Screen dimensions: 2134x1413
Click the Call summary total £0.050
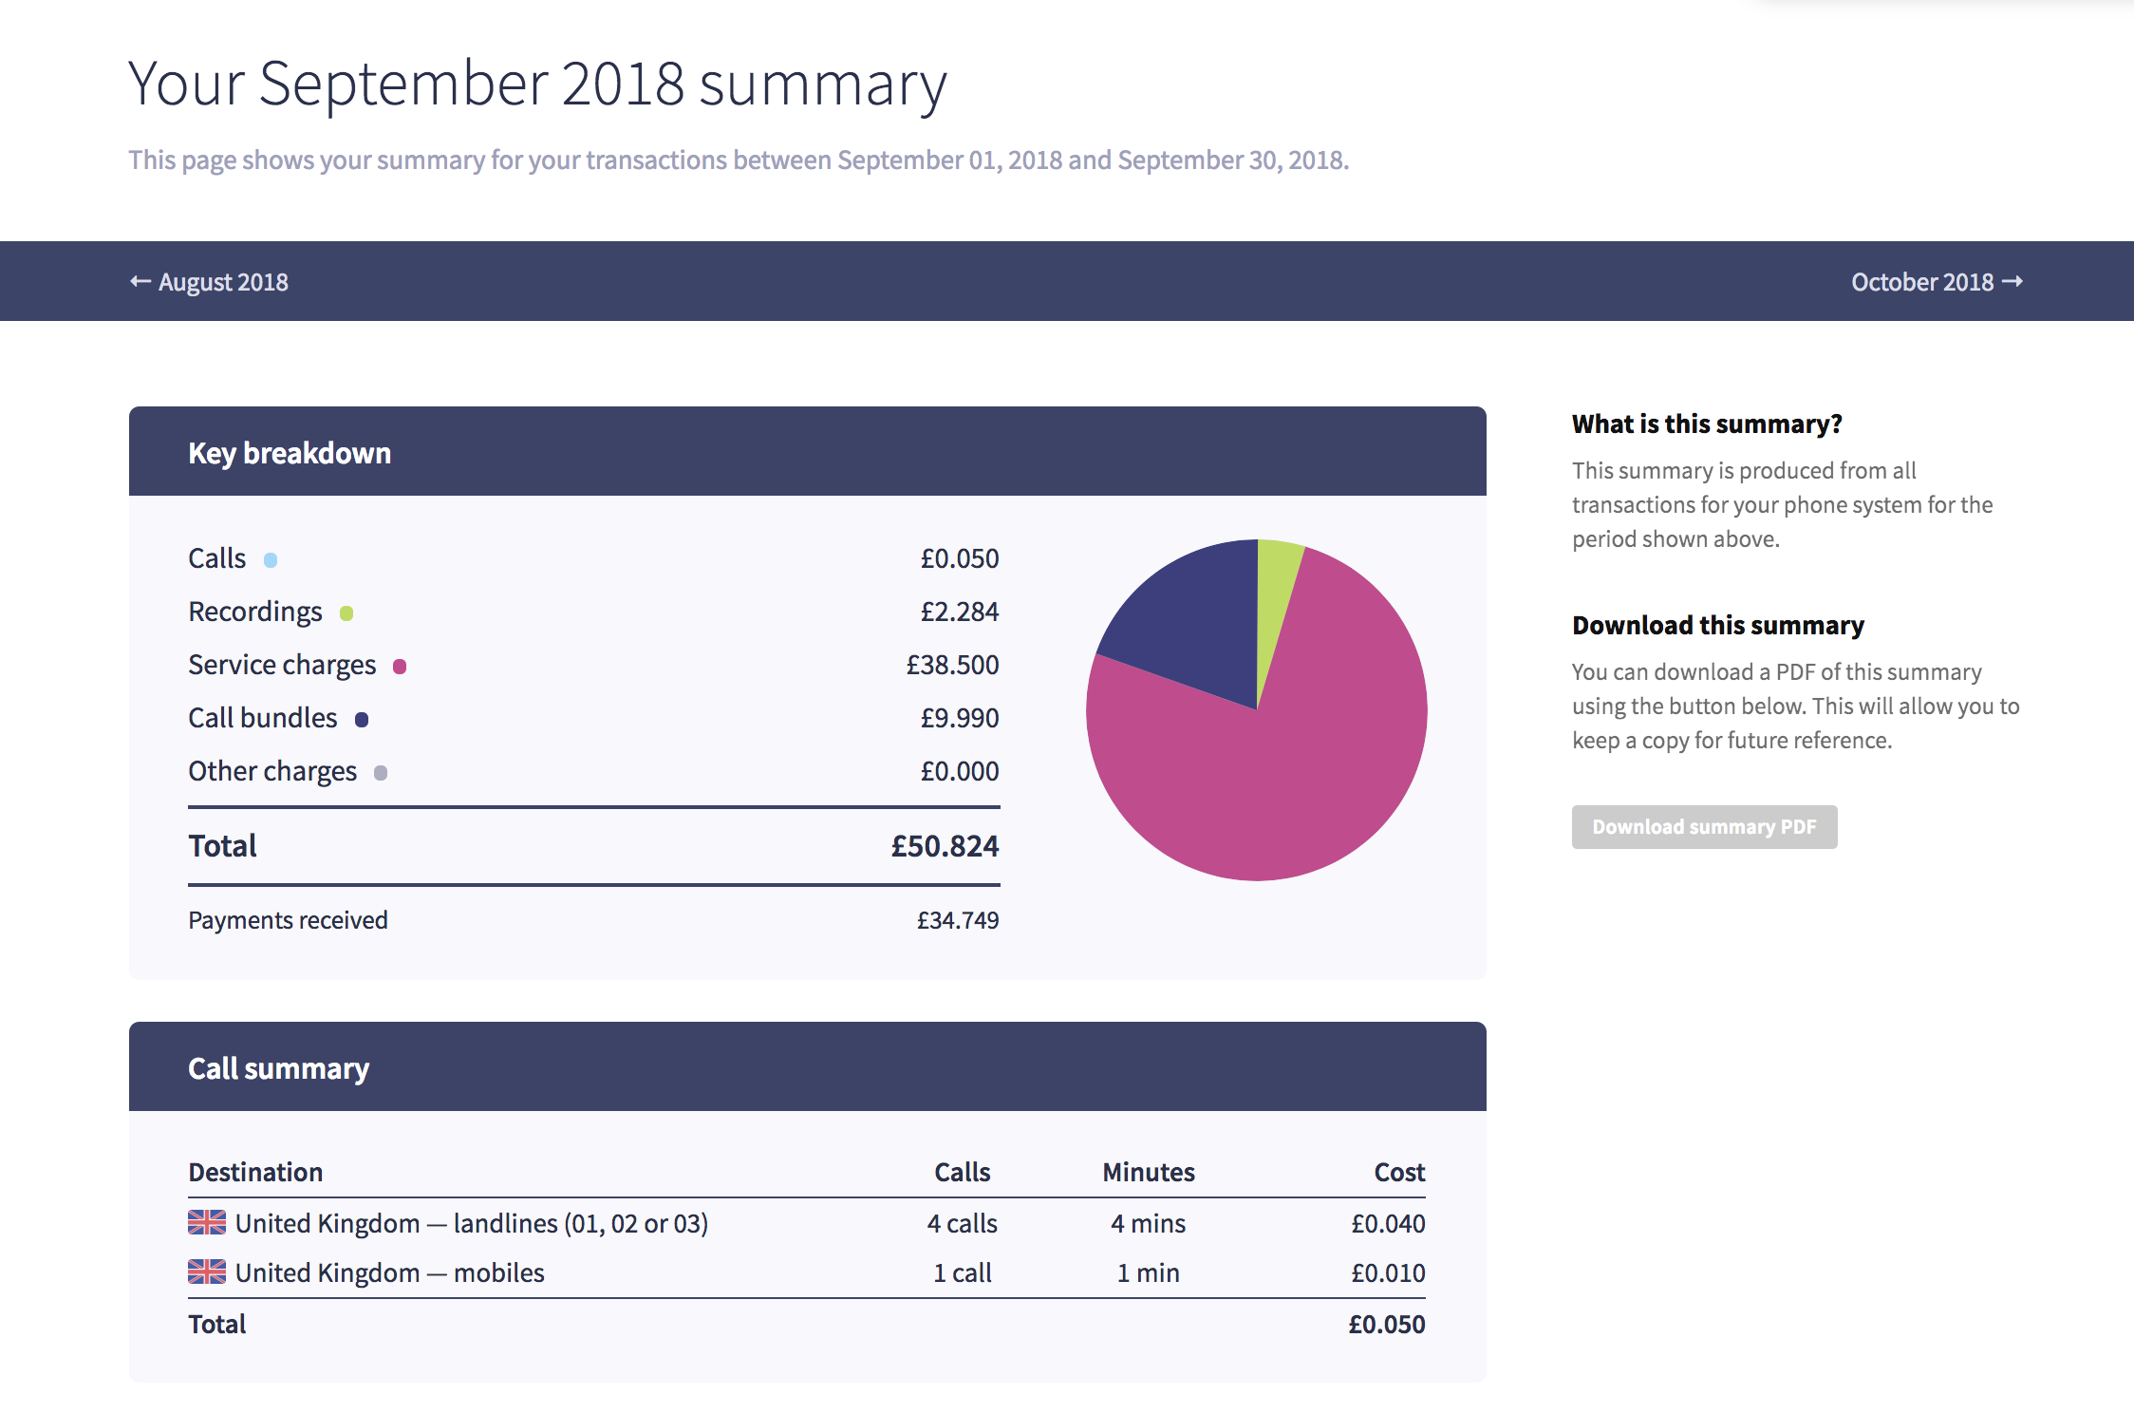click(x=1387, y=1324)
